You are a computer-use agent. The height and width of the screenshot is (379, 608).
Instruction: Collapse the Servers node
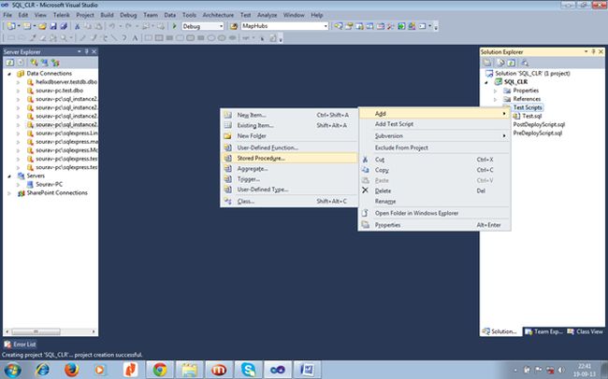[9, 175]
